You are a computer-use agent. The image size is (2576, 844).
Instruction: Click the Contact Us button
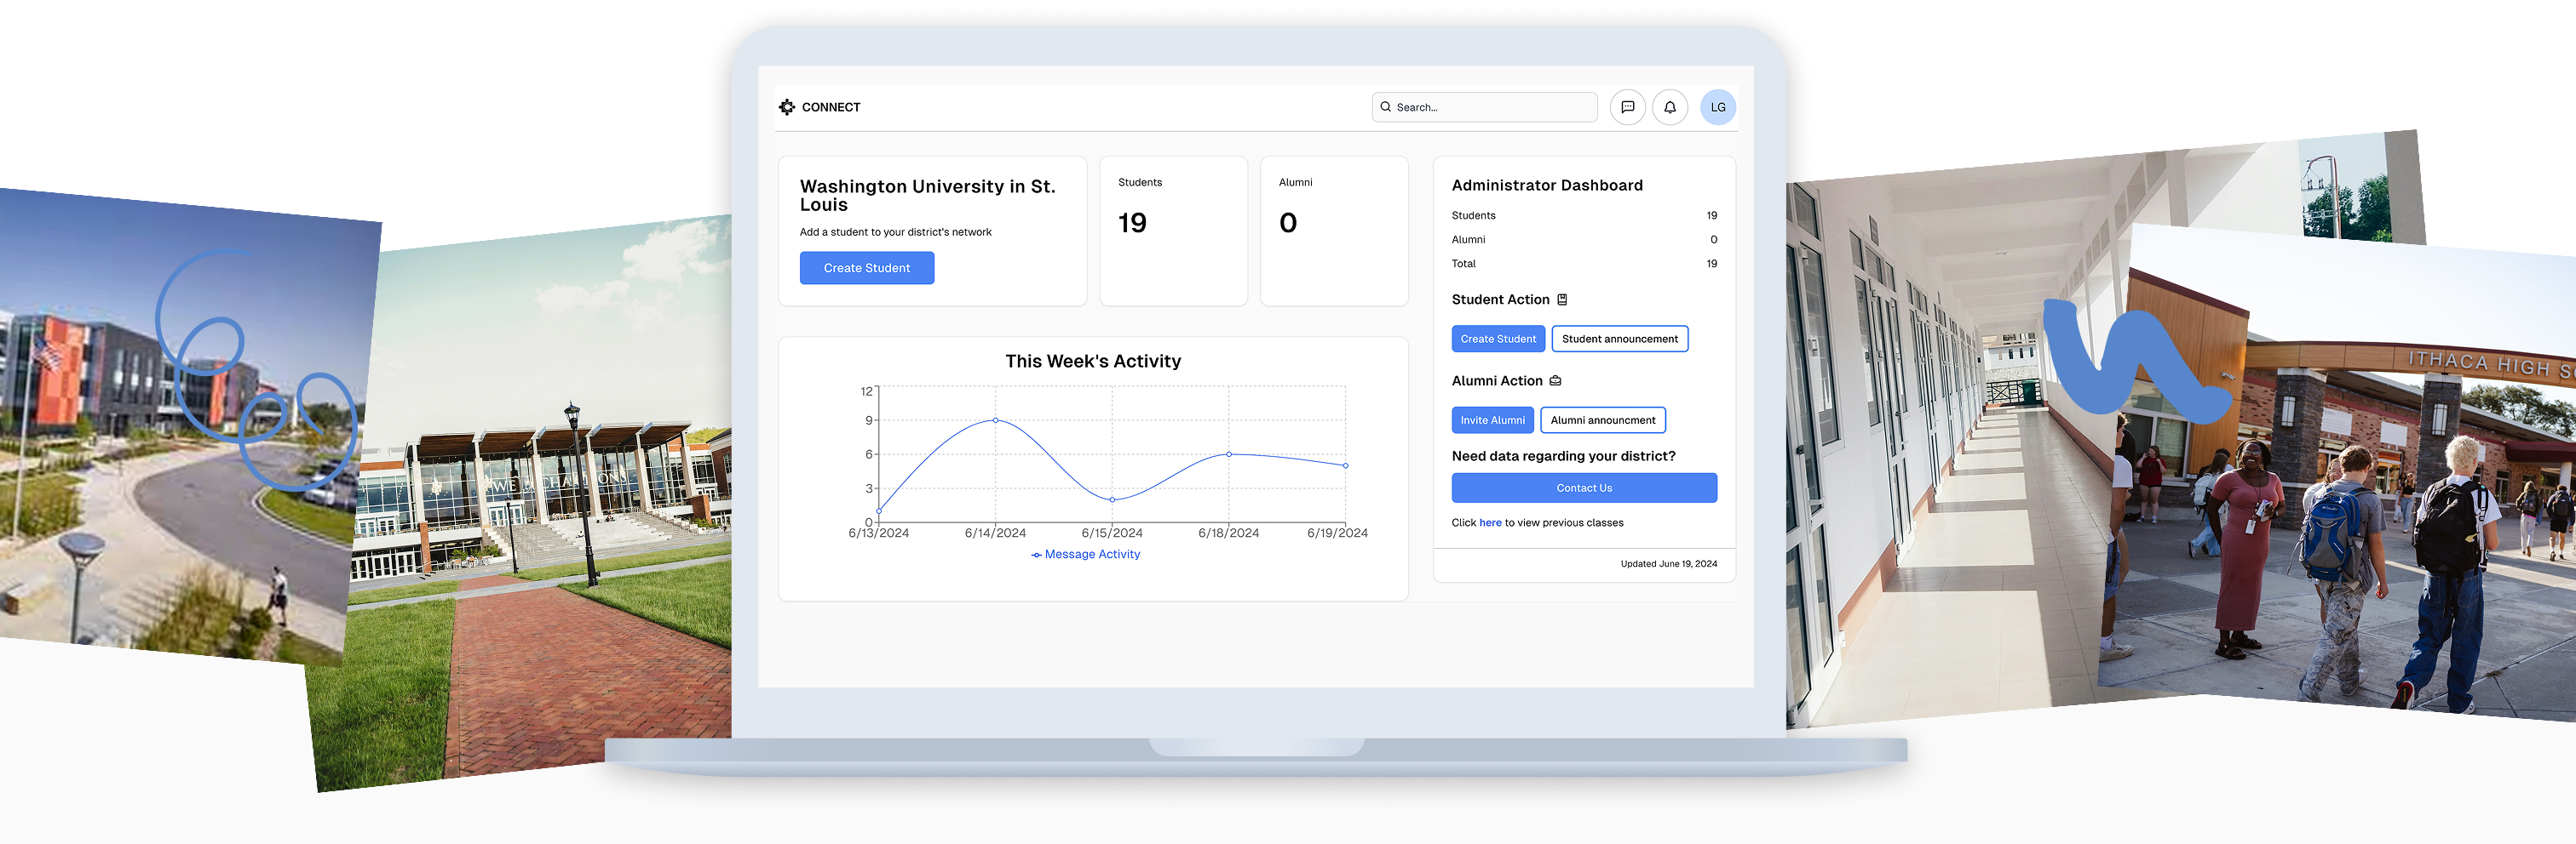tap(1584, 488)
